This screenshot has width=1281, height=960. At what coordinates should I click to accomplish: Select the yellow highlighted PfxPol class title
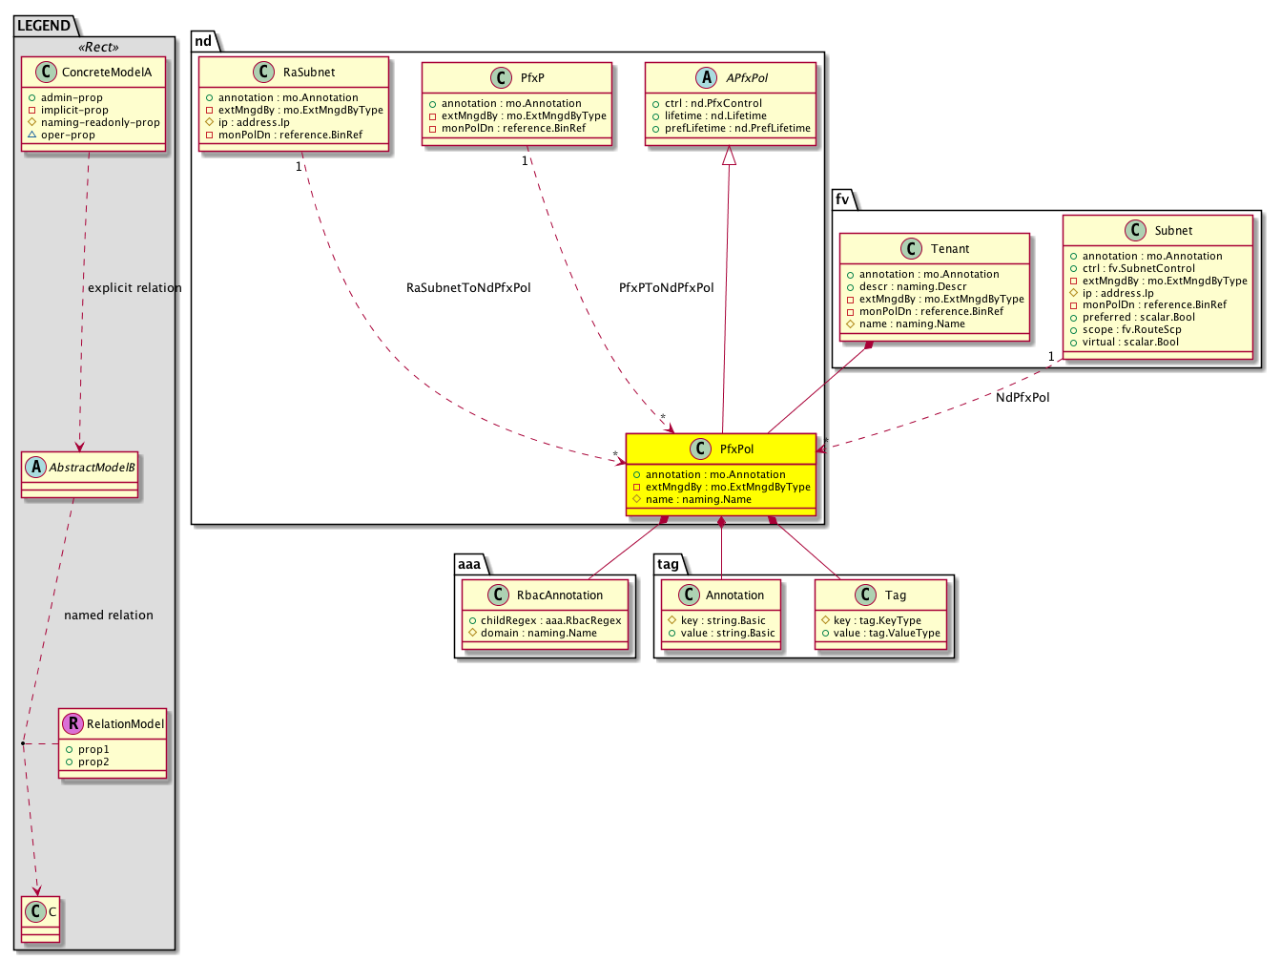pyautogui.click(x=736, y=449)
